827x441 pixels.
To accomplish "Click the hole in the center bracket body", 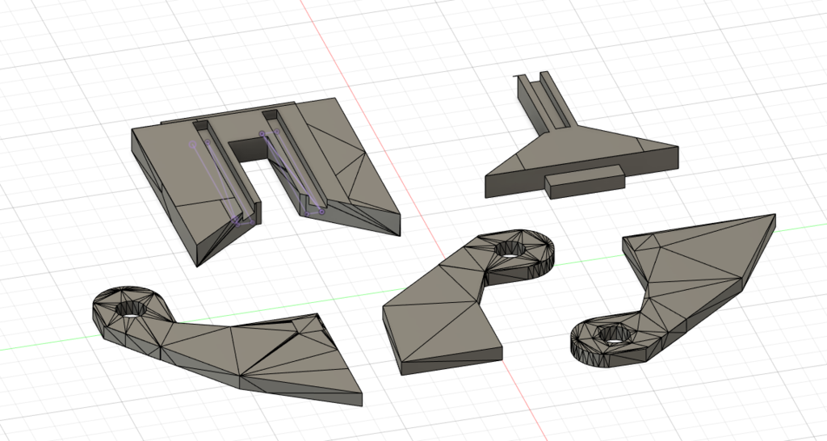I will pyautogui.click(x=509, y=248).
